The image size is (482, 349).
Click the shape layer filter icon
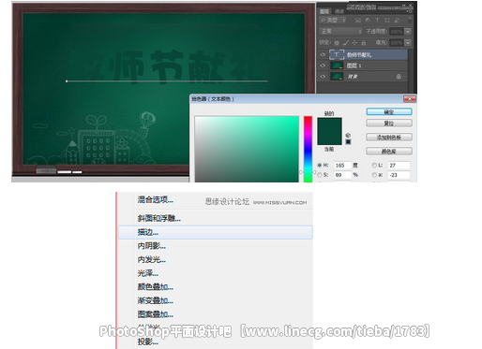click(387, 21)
